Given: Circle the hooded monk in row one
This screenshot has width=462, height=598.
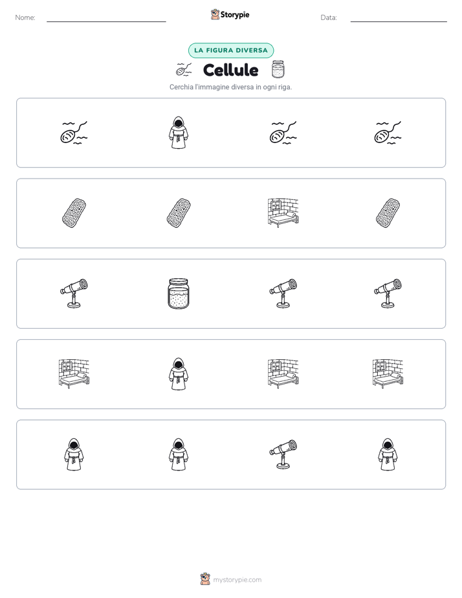Looking at the screenshot, I should (179, 133).
